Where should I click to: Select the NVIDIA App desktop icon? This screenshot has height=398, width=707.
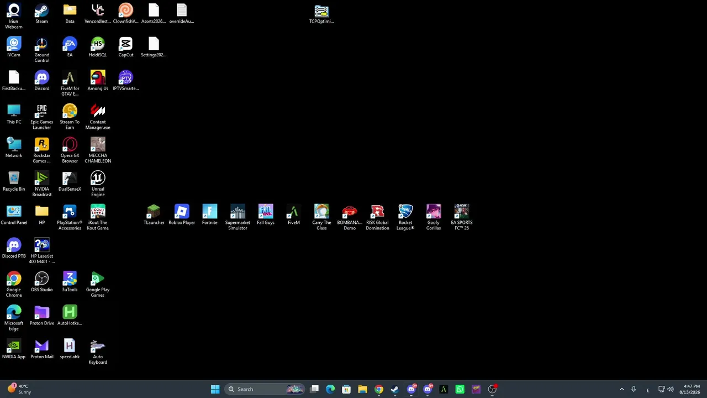14,349
